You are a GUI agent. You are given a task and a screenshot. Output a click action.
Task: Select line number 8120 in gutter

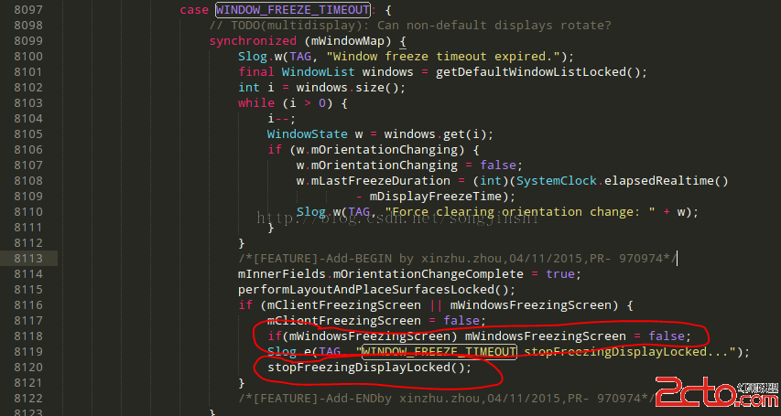(x=28, y=368)
